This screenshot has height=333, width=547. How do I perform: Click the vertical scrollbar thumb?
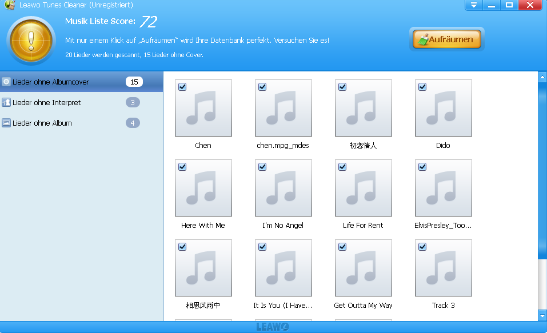pos(542,171)
